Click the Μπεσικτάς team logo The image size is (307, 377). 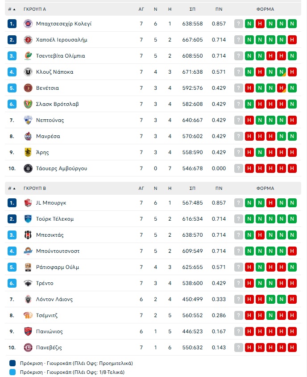28,235
